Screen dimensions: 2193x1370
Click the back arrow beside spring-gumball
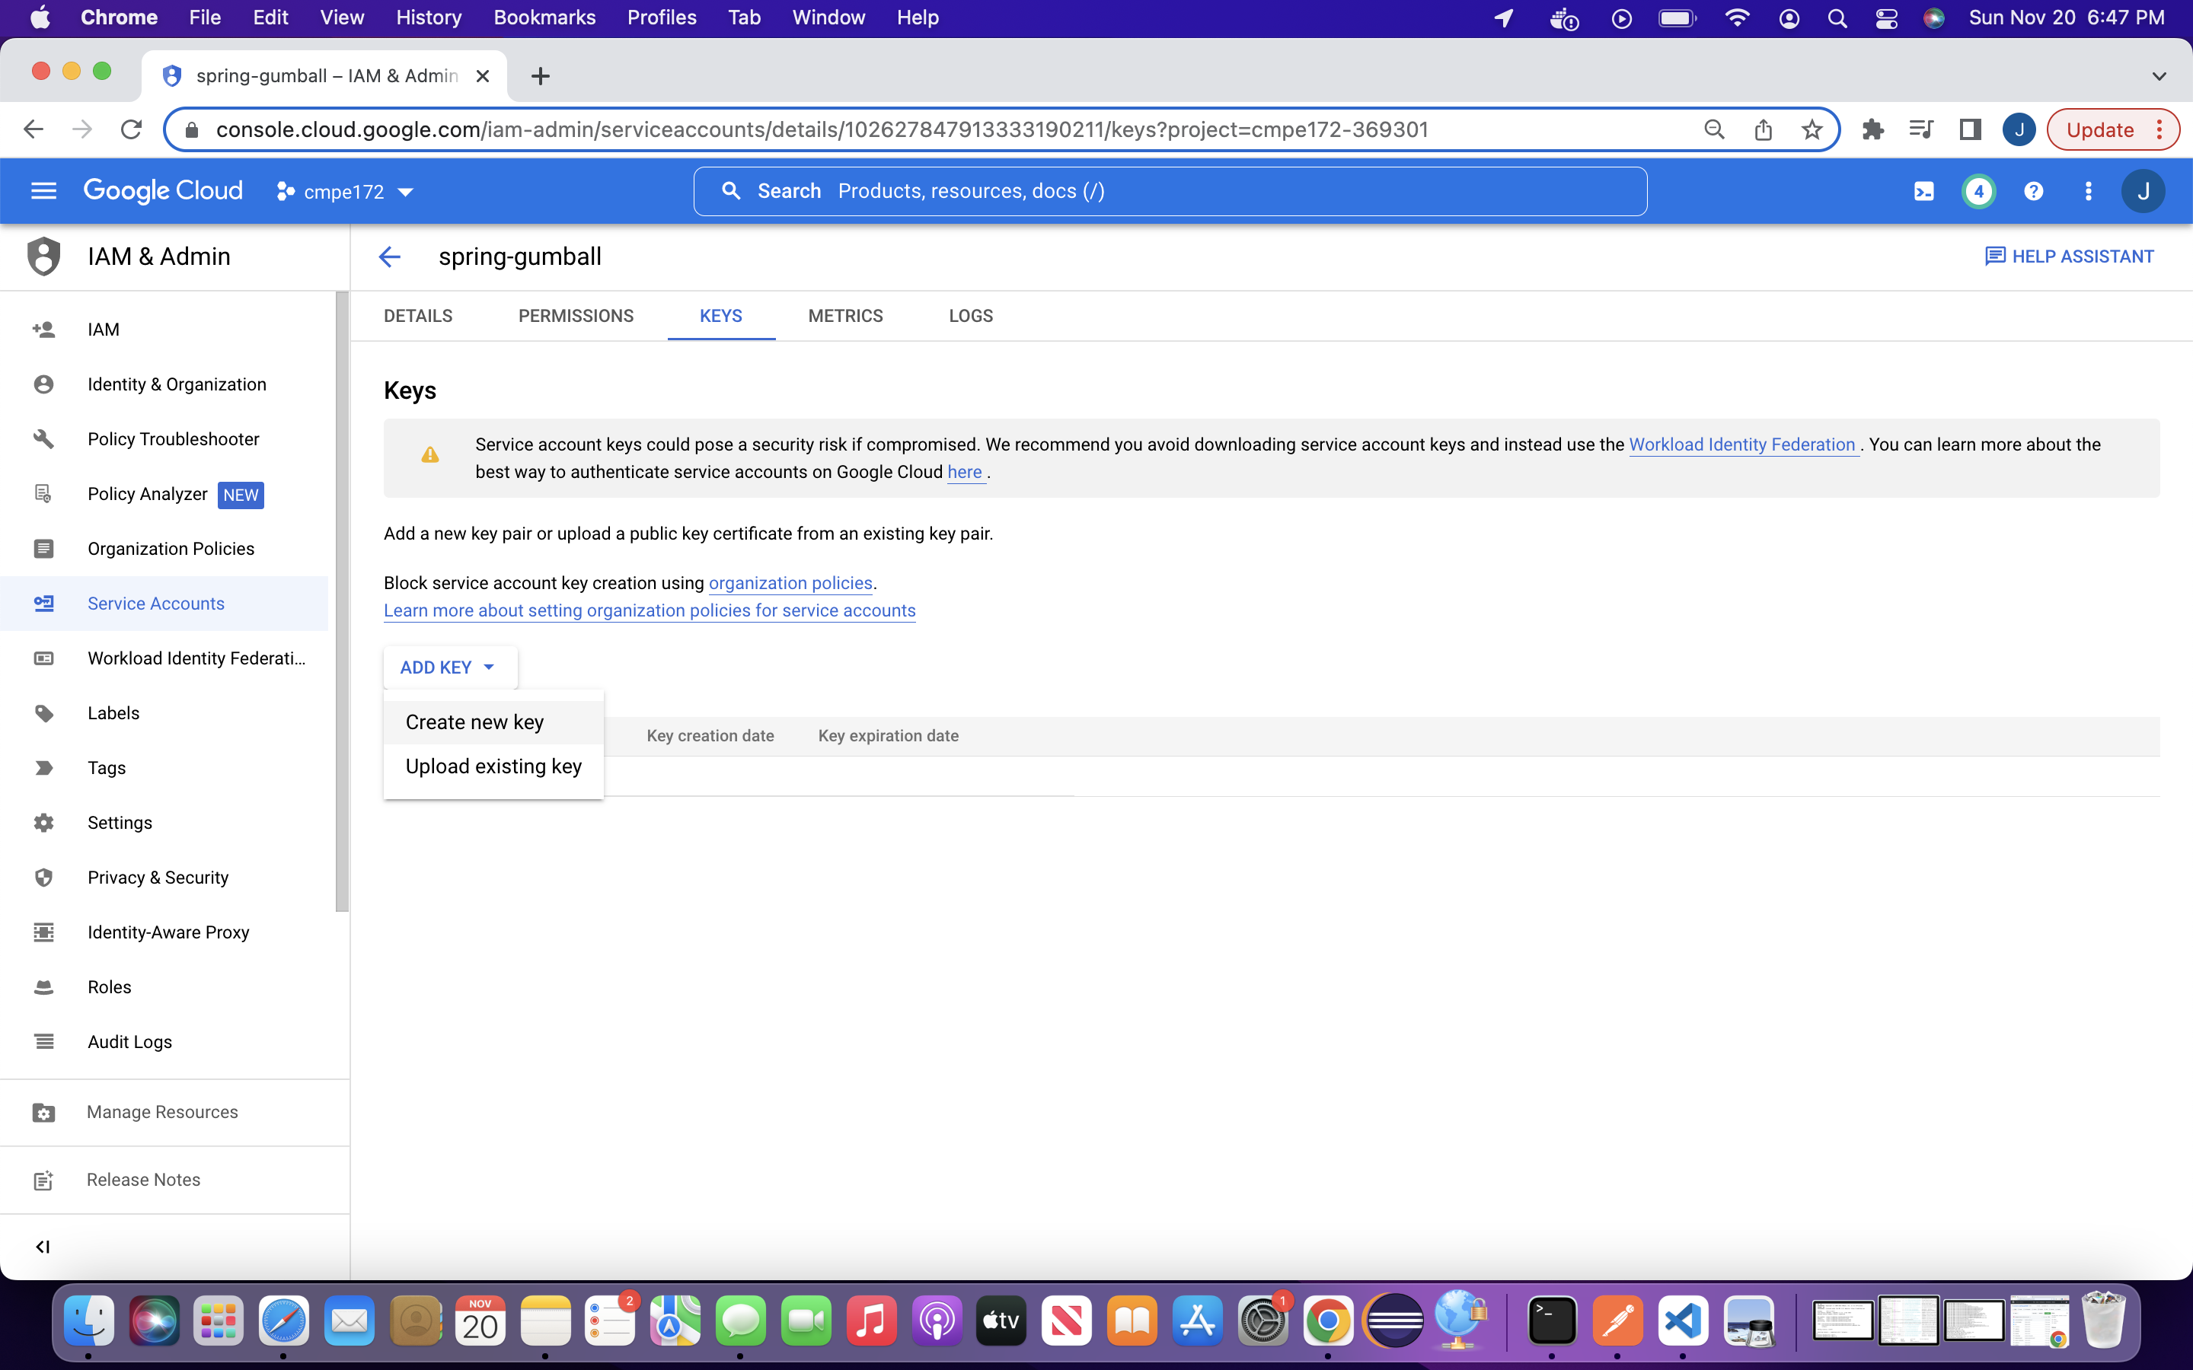pos(390,257)
